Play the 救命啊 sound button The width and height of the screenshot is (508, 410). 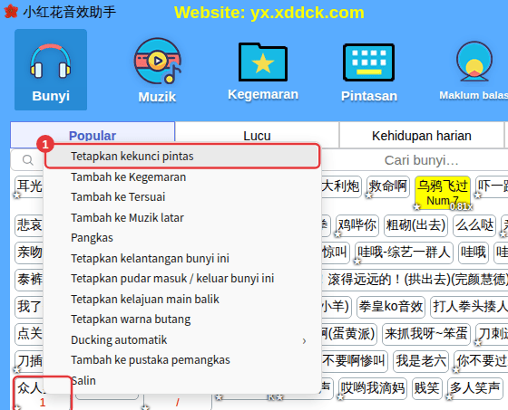click(x=388, y=186)
